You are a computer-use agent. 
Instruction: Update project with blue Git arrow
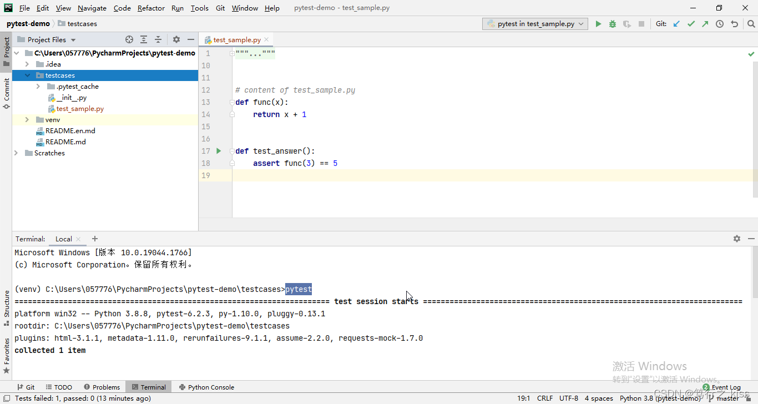click(x=676, y=24)
